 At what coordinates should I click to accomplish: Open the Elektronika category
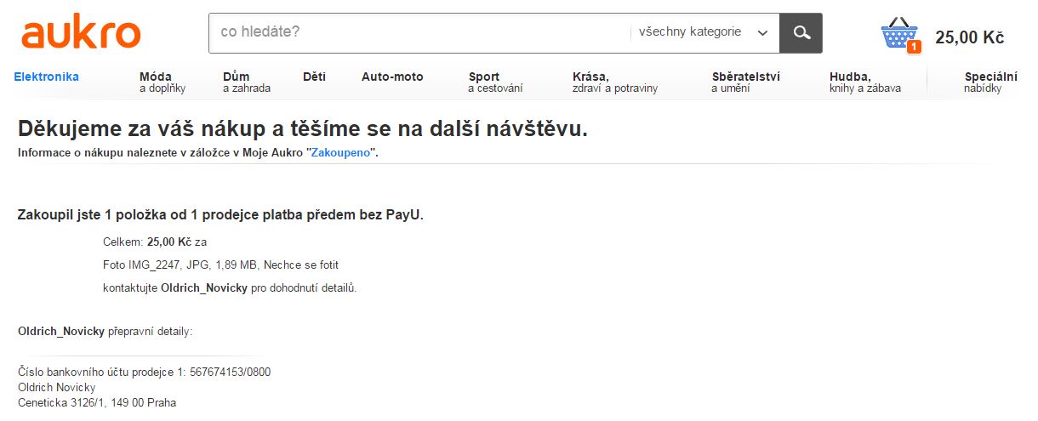pyautogui.click(x=46, y=77)
